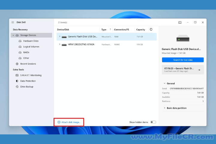Open Drive Backup tool

click(27, 87)
